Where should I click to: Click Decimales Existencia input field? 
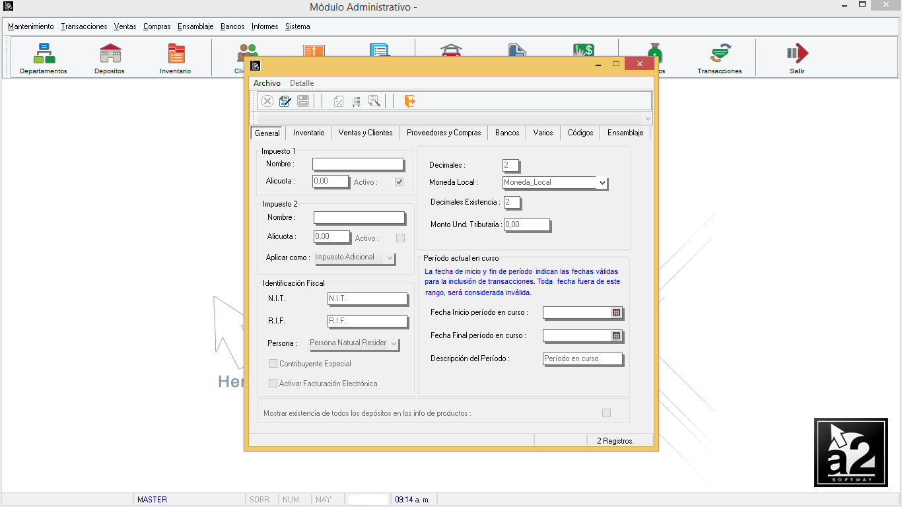(512, 202)
